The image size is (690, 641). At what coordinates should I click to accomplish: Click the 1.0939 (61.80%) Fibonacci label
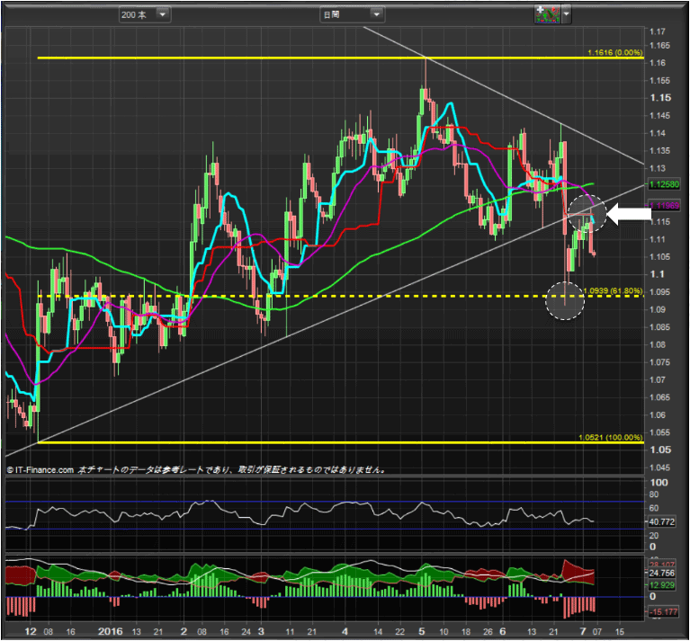point(613,291)
